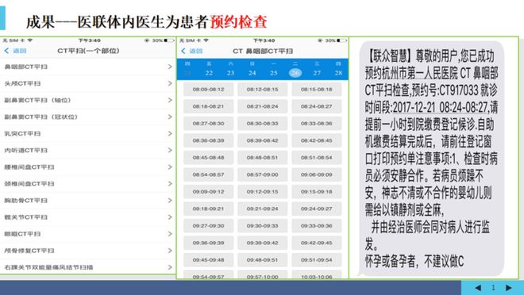Choose the 09:27-09:30 slot
The height and width of the screenshot is (295, 524).
209,225
